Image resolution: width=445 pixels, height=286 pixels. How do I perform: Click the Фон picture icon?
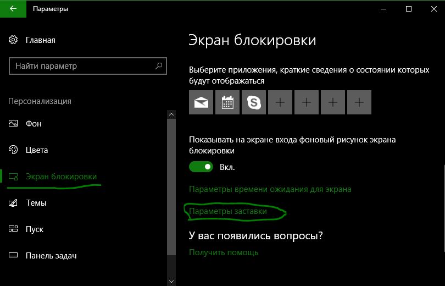tap(13, 123)
